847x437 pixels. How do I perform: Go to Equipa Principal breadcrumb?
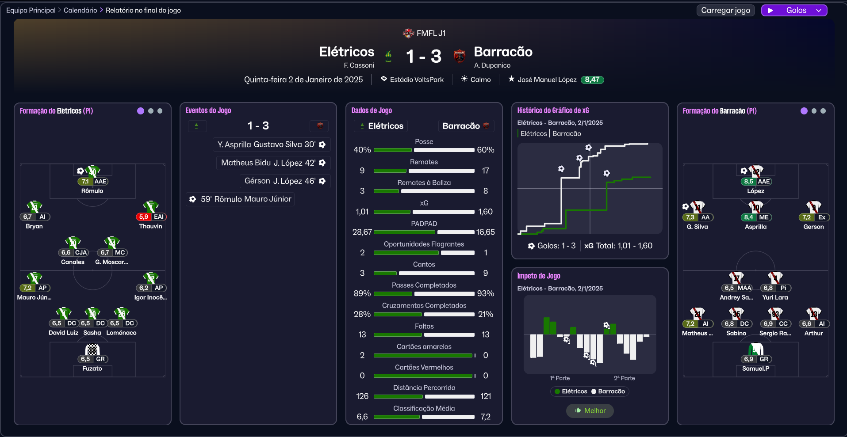point(31,10)
